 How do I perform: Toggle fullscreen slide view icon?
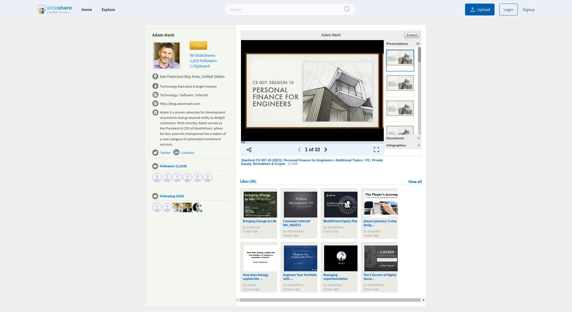click(x=376, y=150)
